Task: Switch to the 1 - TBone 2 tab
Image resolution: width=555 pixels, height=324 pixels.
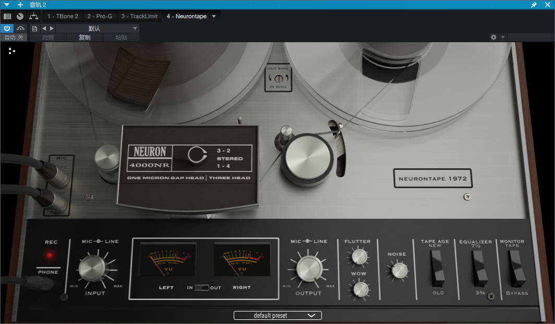Action: pos(63,16)
